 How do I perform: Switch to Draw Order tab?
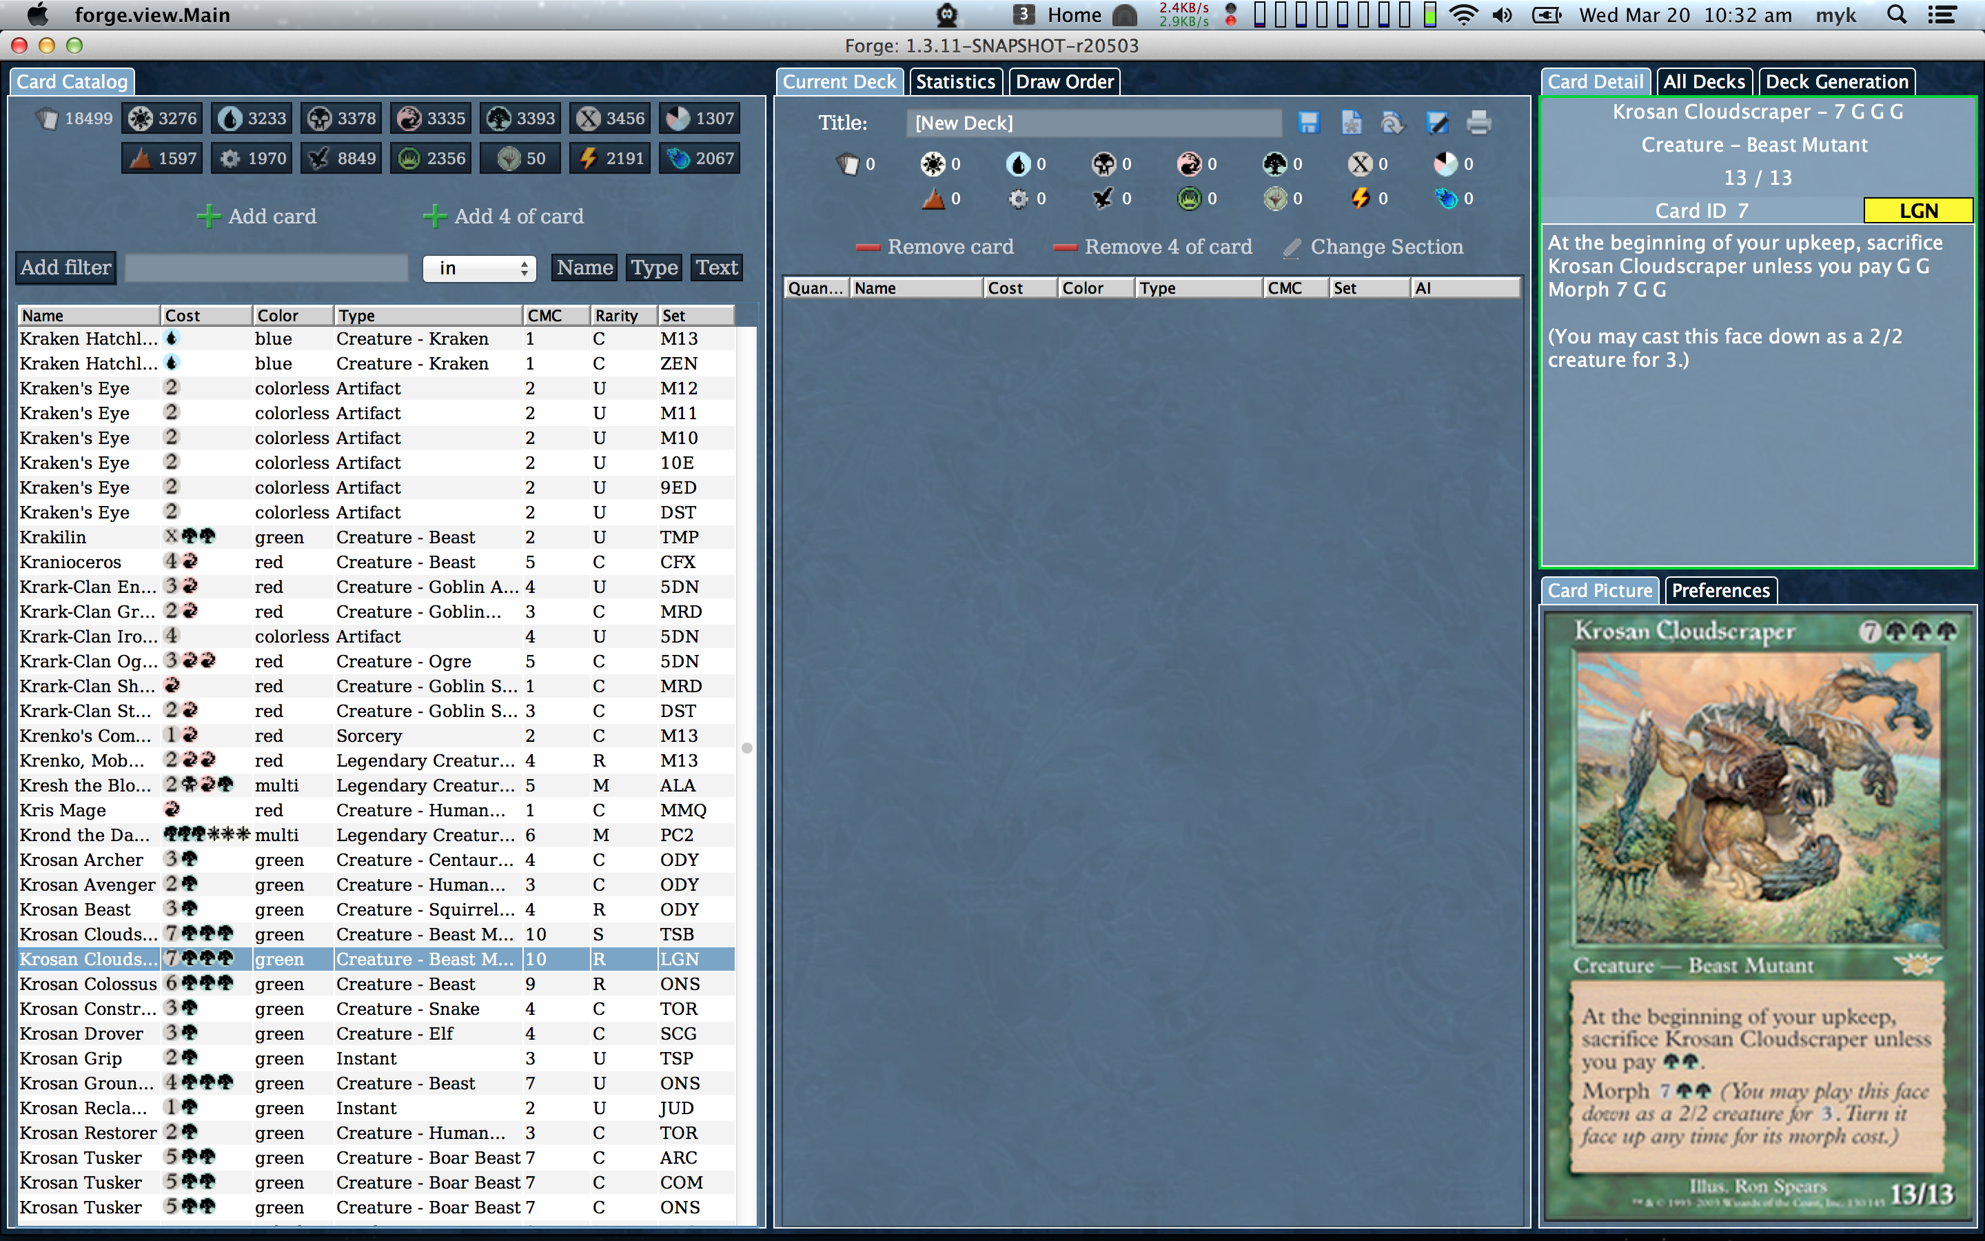(x=1065, y=82)
